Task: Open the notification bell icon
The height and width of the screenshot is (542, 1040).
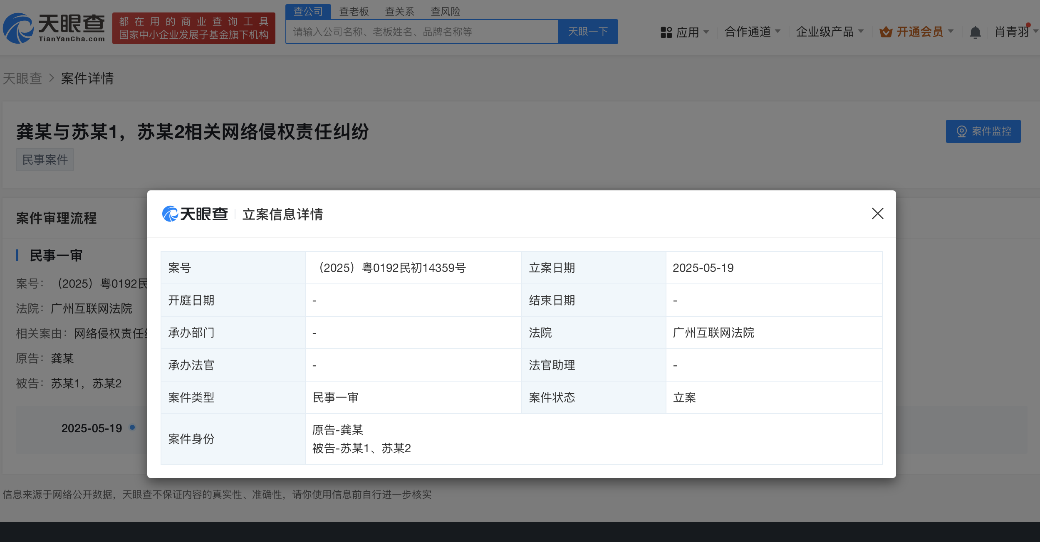Action: pos(975,32)
